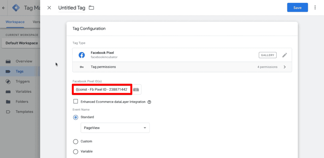Click the GALLERY badge

coord(268,55)
